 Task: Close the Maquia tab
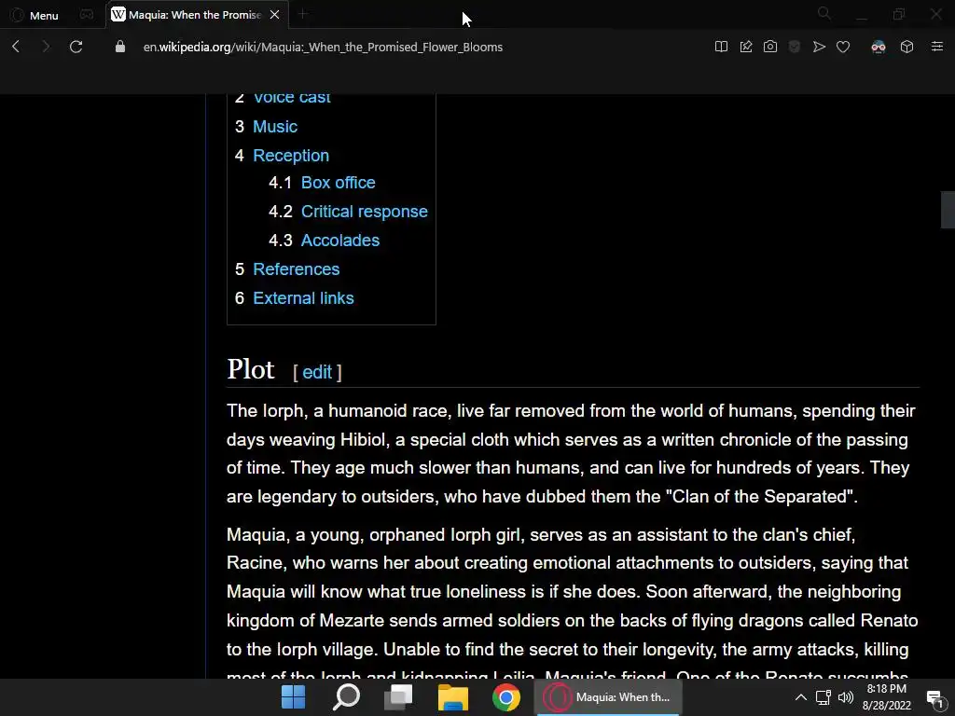click(x=275, y=15)
